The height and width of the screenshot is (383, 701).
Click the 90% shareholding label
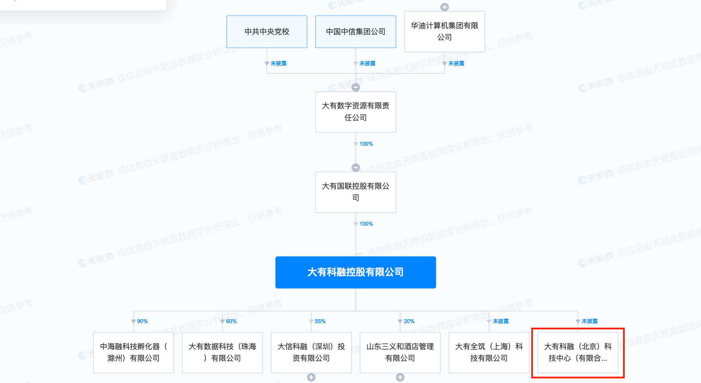(x=142, y=321)
